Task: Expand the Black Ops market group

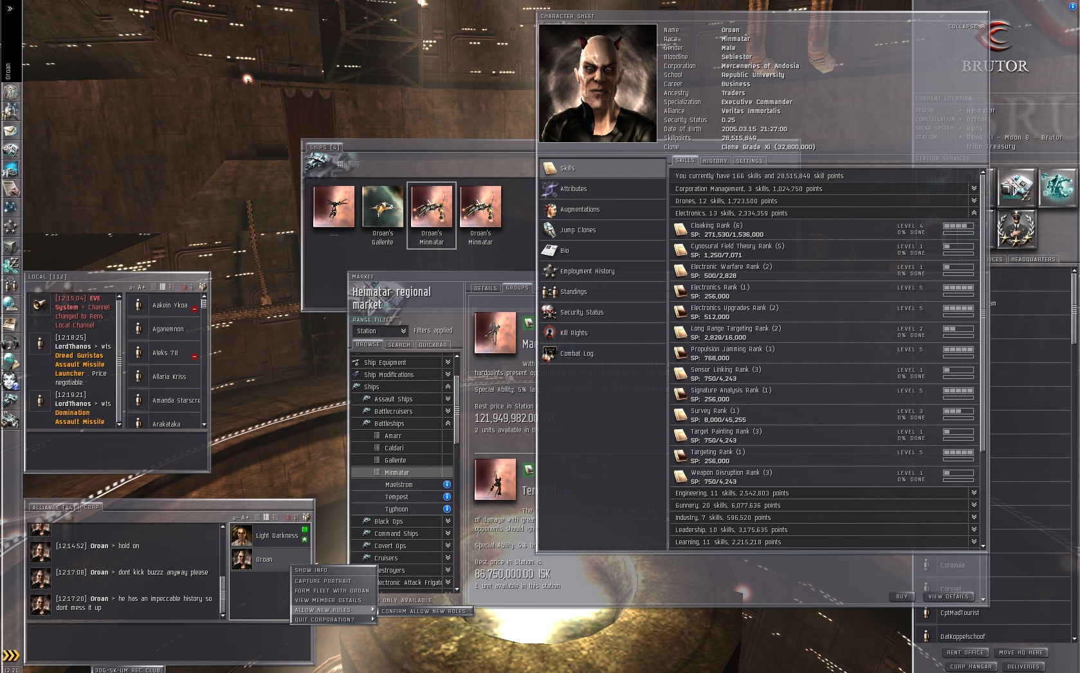Action: [448, 521]
